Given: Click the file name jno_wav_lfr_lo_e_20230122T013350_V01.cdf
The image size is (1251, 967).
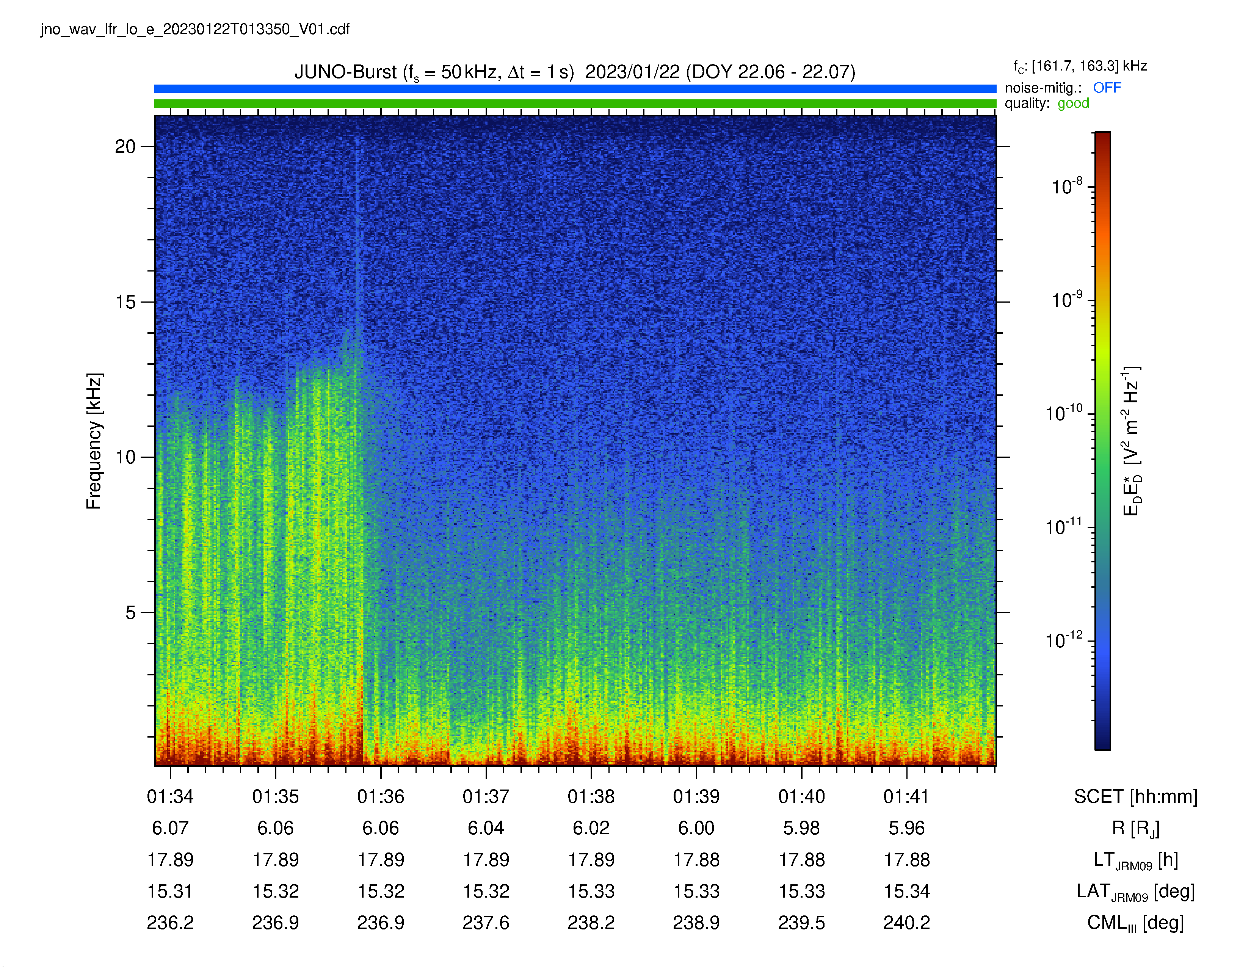Looking at the screenshot, I should pyautogui.click(x=195, y=30).
